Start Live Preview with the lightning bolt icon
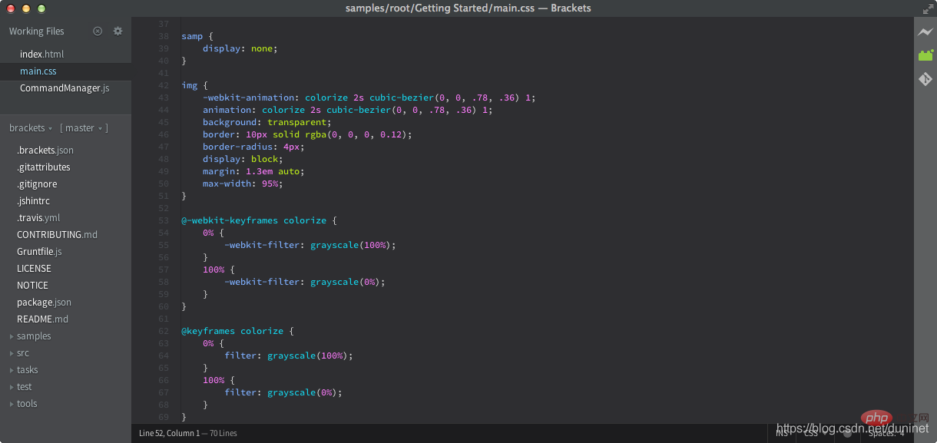This screenshot has width=937, height=443. pos(925,31)
